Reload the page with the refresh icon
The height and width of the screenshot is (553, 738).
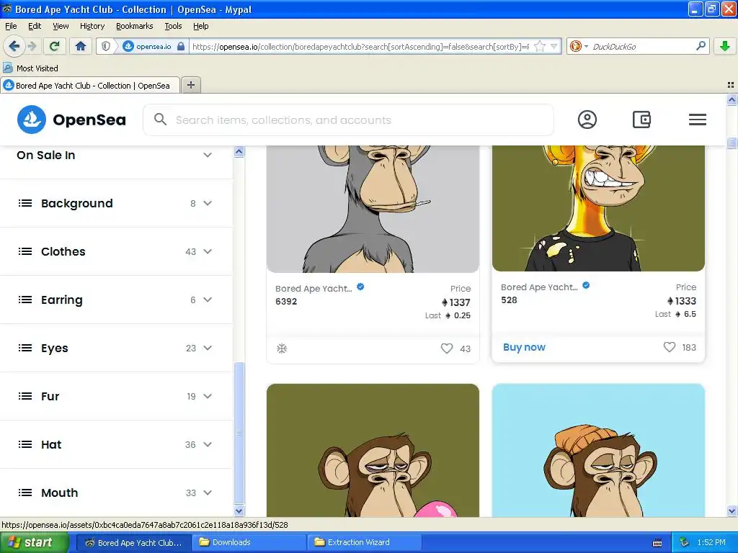[x=54, y=46]
